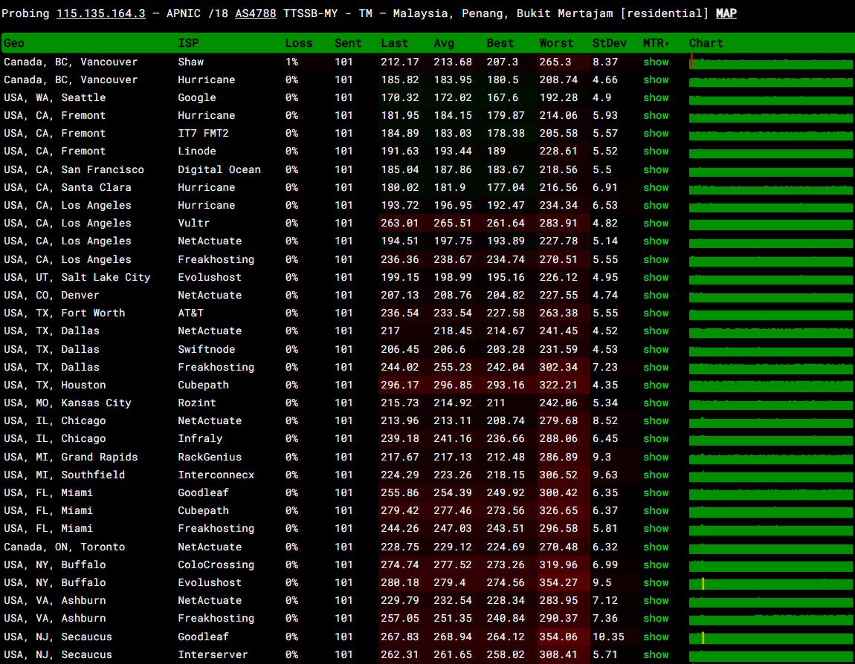Viewport: 855px width, 664px height.
Task: Click latency chart for Vancouver Shaw row
Action: [771, 62]
